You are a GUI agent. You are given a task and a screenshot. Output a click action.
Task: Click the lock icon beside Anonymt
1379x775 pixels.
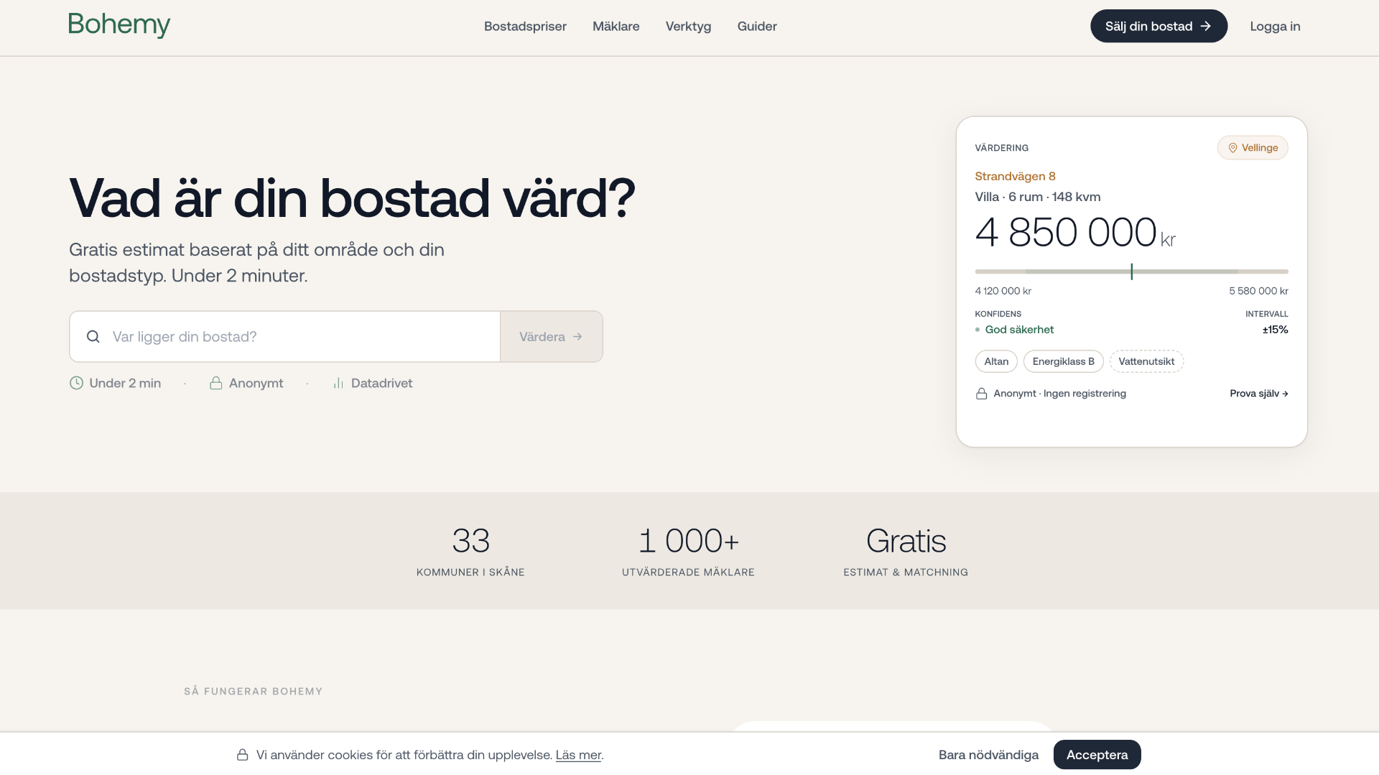[215, 383]
